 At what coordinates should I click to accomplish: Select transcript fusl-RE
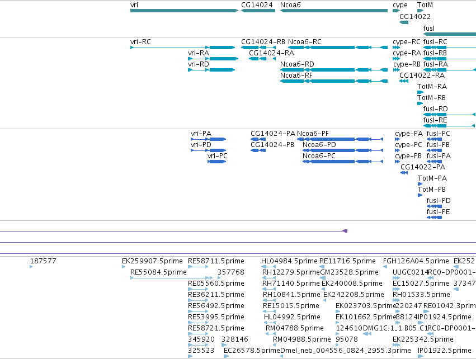[449, 126]
